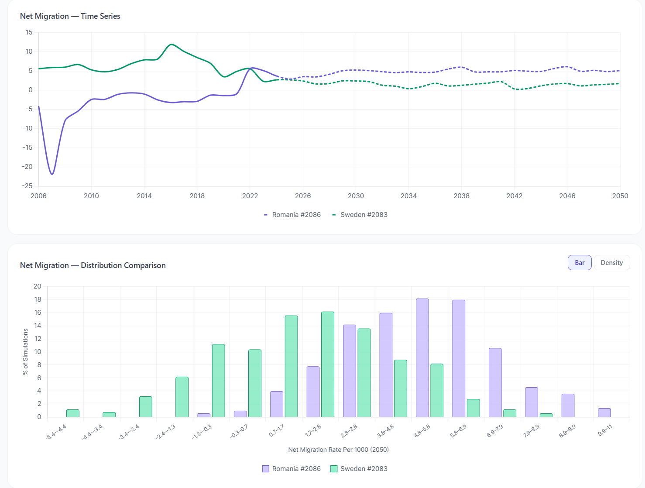Image resolution: width=645 pixels, height=488 pixels.
Task: Toggle Romania #2086 in time series legend
Action: [292, 215]
